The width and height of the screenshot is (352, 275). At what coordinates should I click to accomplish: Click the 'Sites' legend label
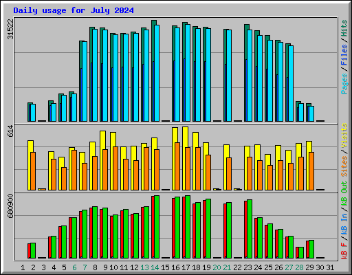344,166
